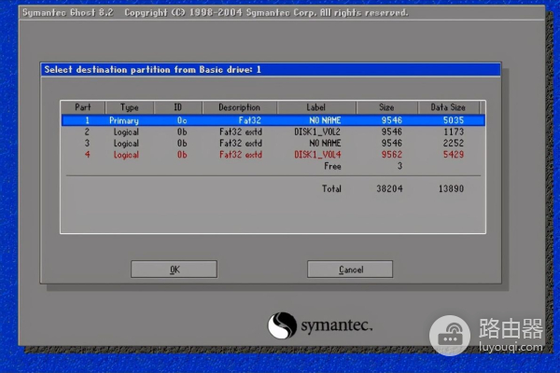This screenshot has width=560, height=373.
Task: Click the destination partition dialog title bar
Action: pos(273,69)
